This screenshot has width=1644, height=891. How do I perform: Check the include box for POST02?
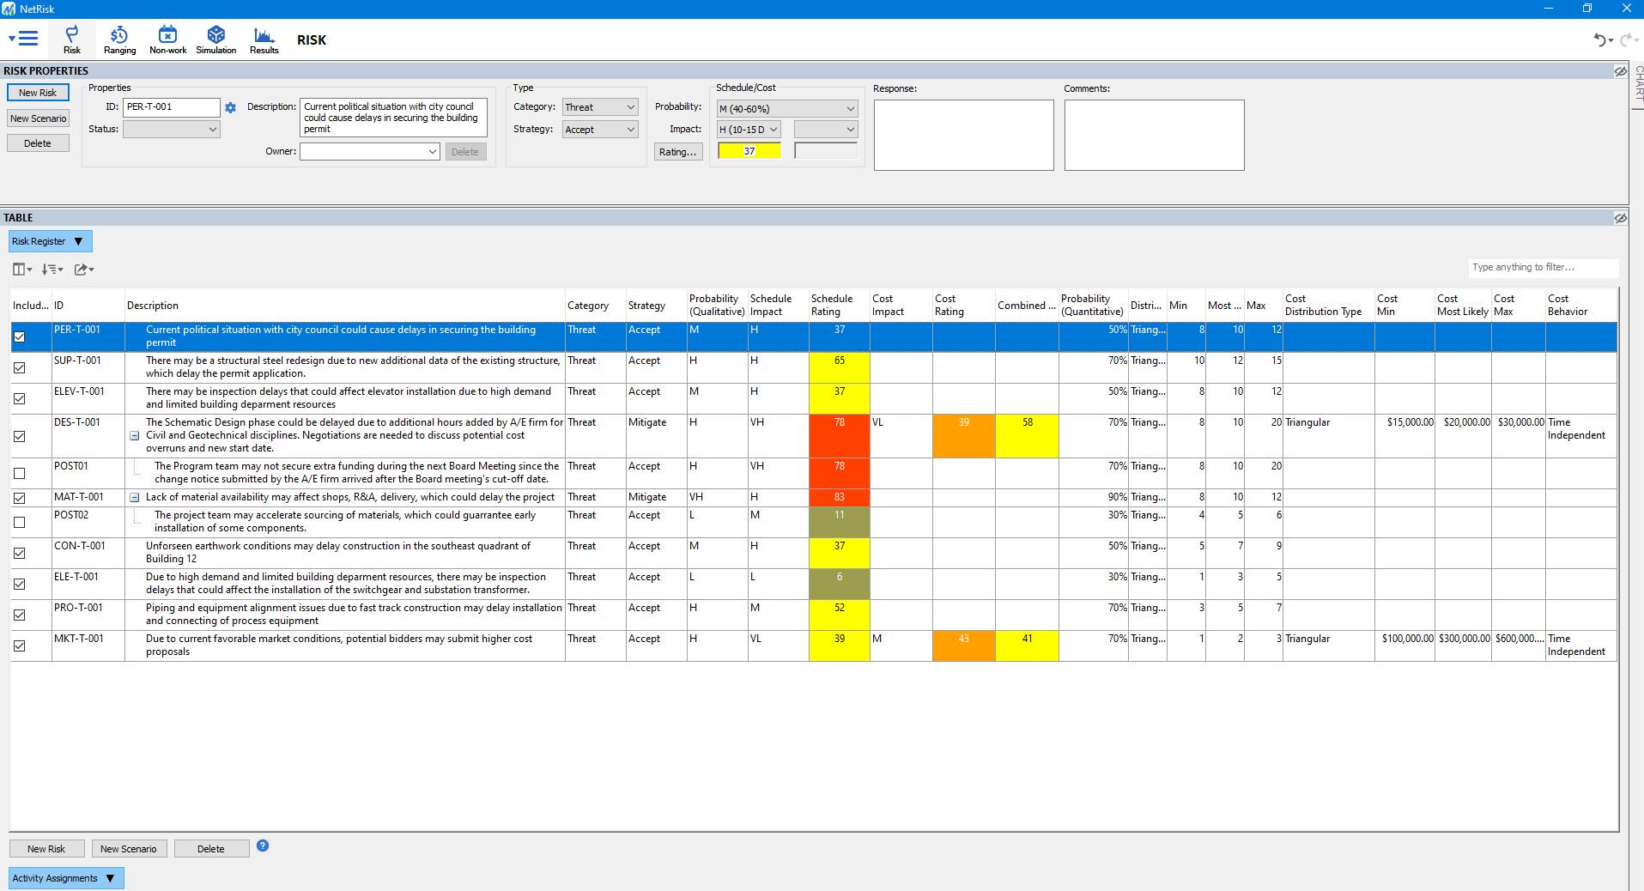[20, 522]
